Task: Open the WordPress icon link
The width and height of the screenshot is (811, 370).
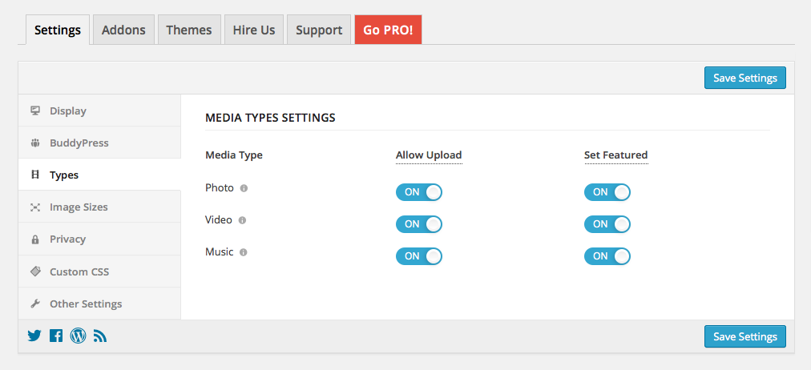Action: pos(78,336)
